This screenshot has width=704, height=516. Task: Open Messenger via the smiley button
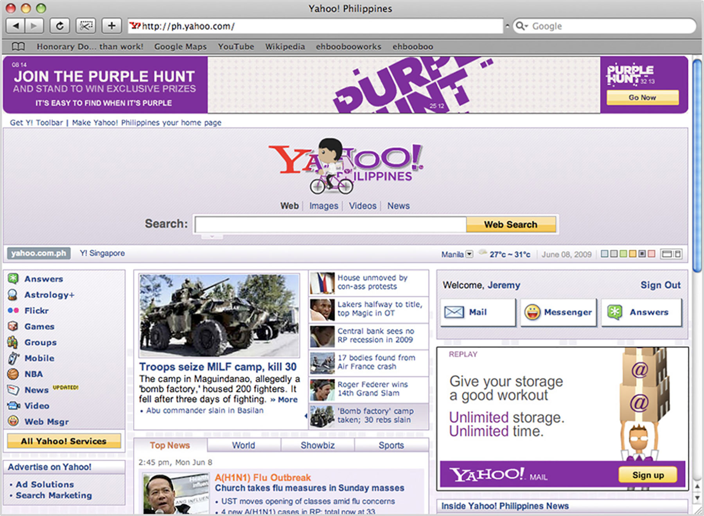point(559,312)
